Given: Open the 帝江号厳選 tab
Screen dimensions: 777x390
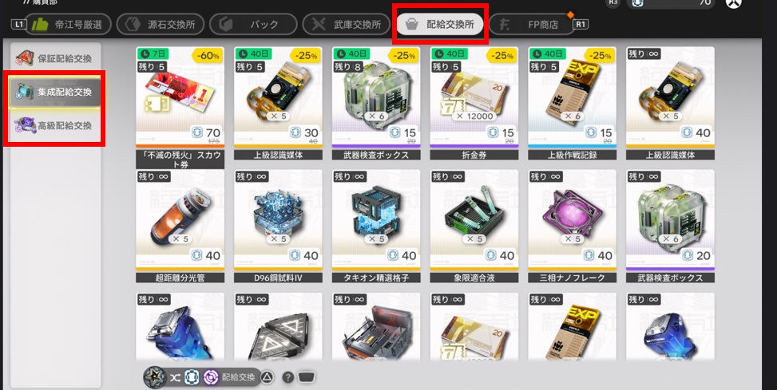Looking at the screenshot, I should (x=69, y=24).
